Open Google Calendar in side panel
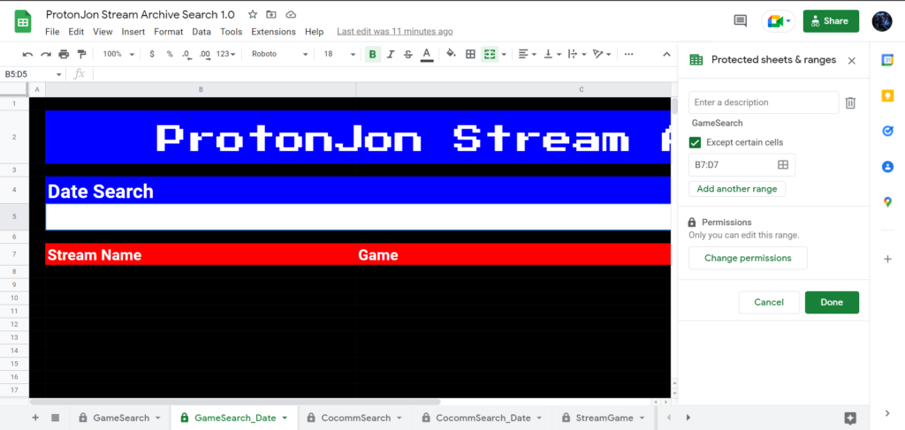Image resolution: width=905 pixels, height=430 pixels. point(887,60)
